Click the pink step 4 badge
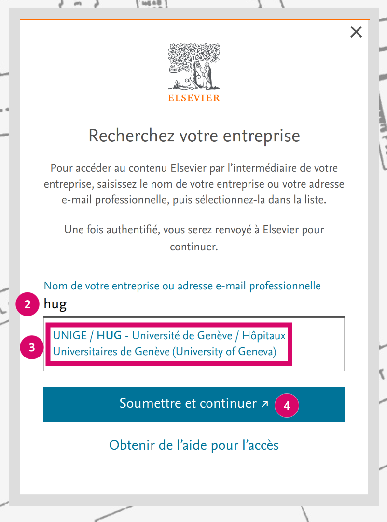This screenshot has width=387, height=522. (x=287, y=405)
